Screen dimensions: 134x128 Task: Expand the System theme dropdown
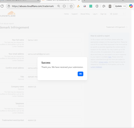point(117,14)
